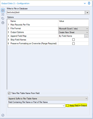Open the Output Options Create New Sheet dropdown

point(73,32)
